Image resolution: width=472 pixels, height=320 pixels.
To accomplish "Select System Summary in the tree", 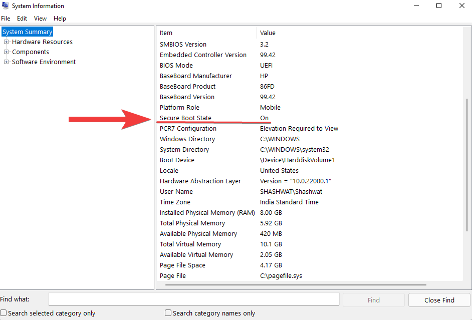I will pyautogui.click(x=27, y=32).
